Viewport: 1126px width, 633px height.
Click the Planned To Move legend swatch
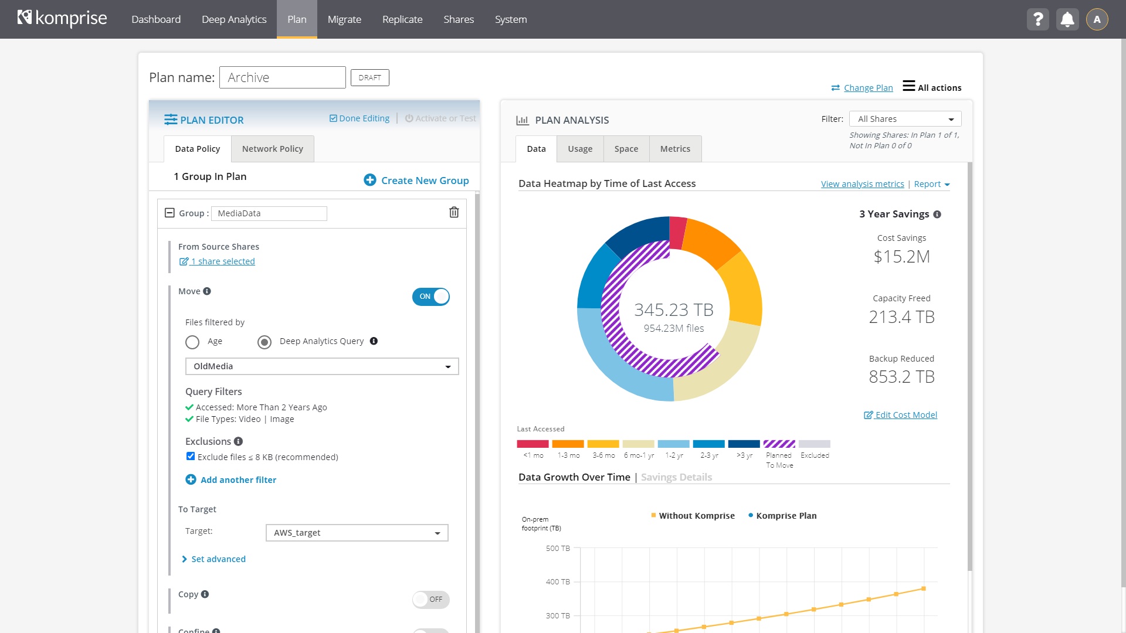click(x=779, y=444)
